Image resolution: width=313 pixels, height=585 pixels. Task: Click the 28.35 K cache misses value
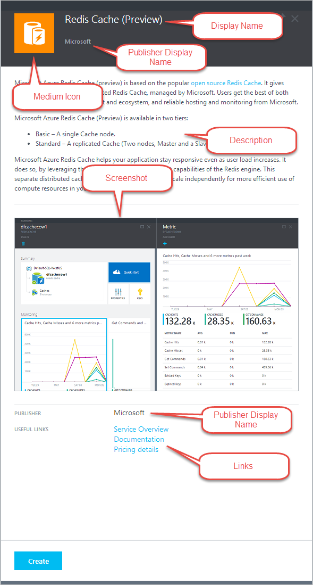(x=222, y=320)
